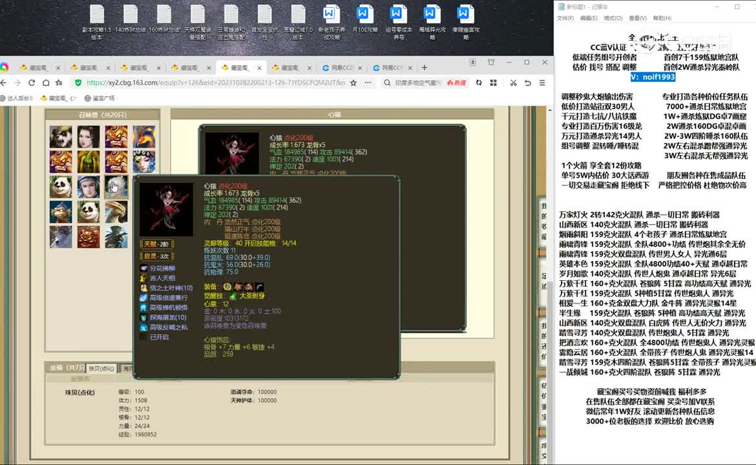Image resolution: width=756 pixels, height=465 pixels.
Task: Bookmark this page with the star icon
Action: [x=353, y=83]
